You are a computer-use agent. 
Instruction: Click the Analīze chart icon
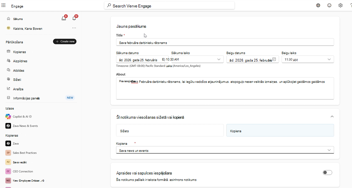[x=8, y=89]
